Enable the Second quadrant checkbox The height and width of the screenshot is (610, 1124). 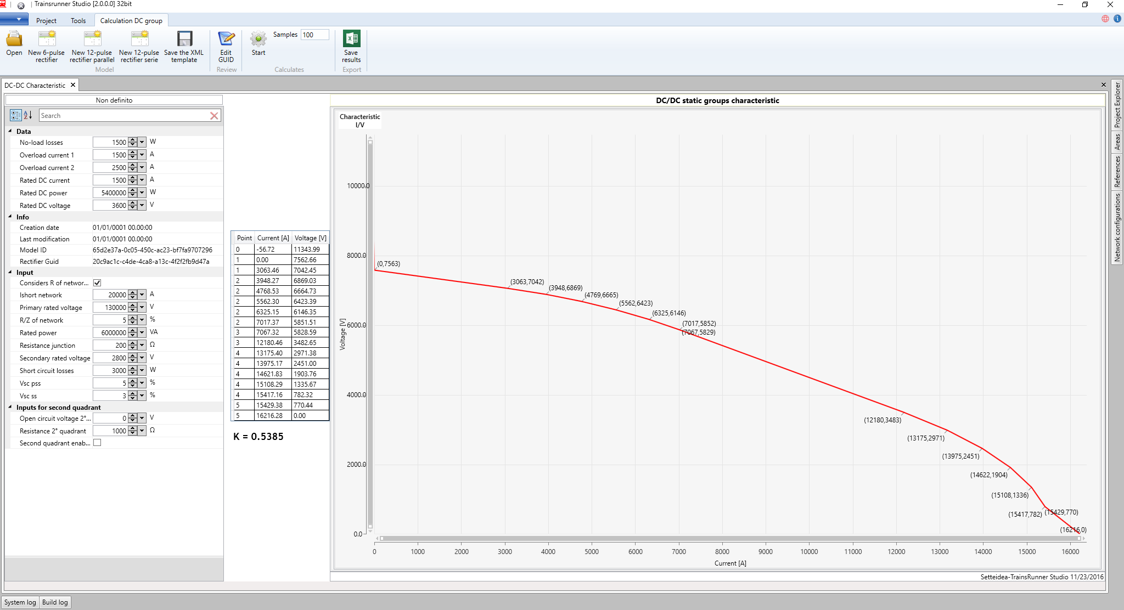coord(97,443)
